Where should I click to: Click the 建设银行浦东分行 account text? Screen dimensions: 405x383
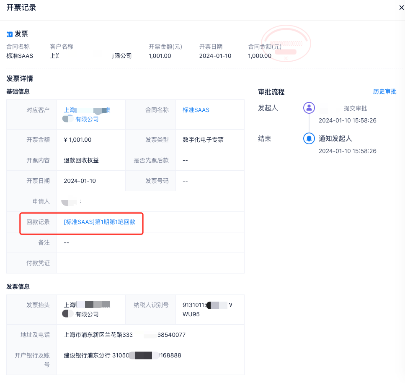pos(122,355)
